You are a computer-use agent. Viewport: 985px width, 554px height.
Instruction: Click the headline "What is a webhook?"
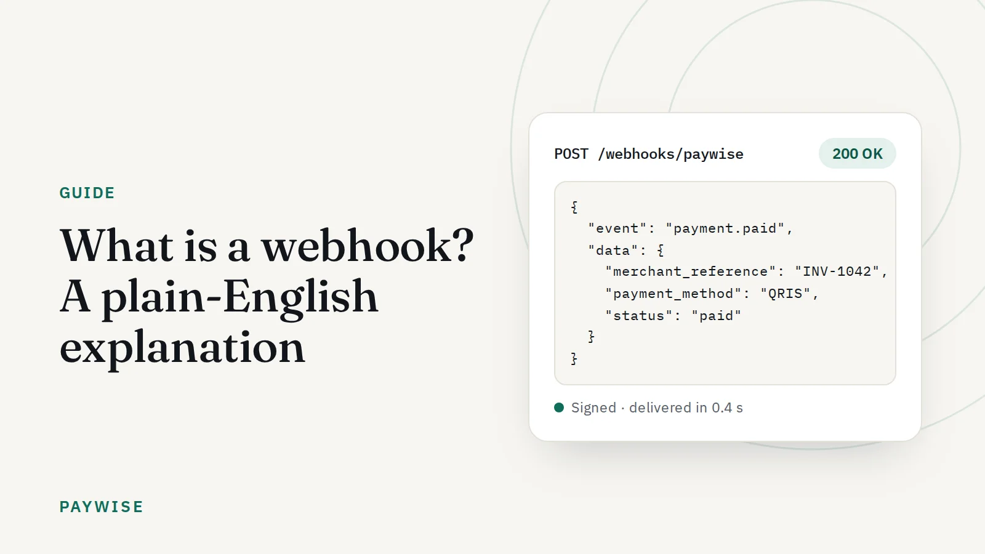pos(267,245)
